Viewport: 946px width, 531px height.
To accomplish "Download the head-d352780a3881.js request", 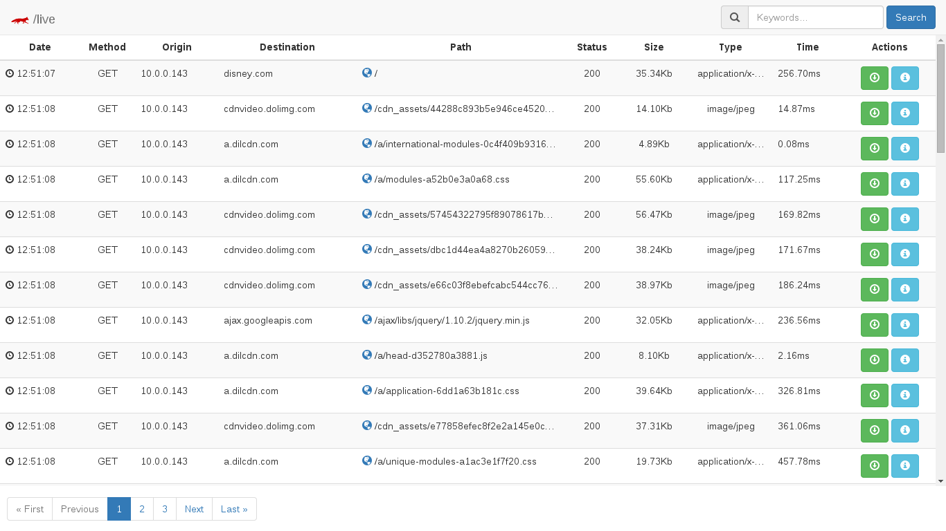I will click(875, 360).
